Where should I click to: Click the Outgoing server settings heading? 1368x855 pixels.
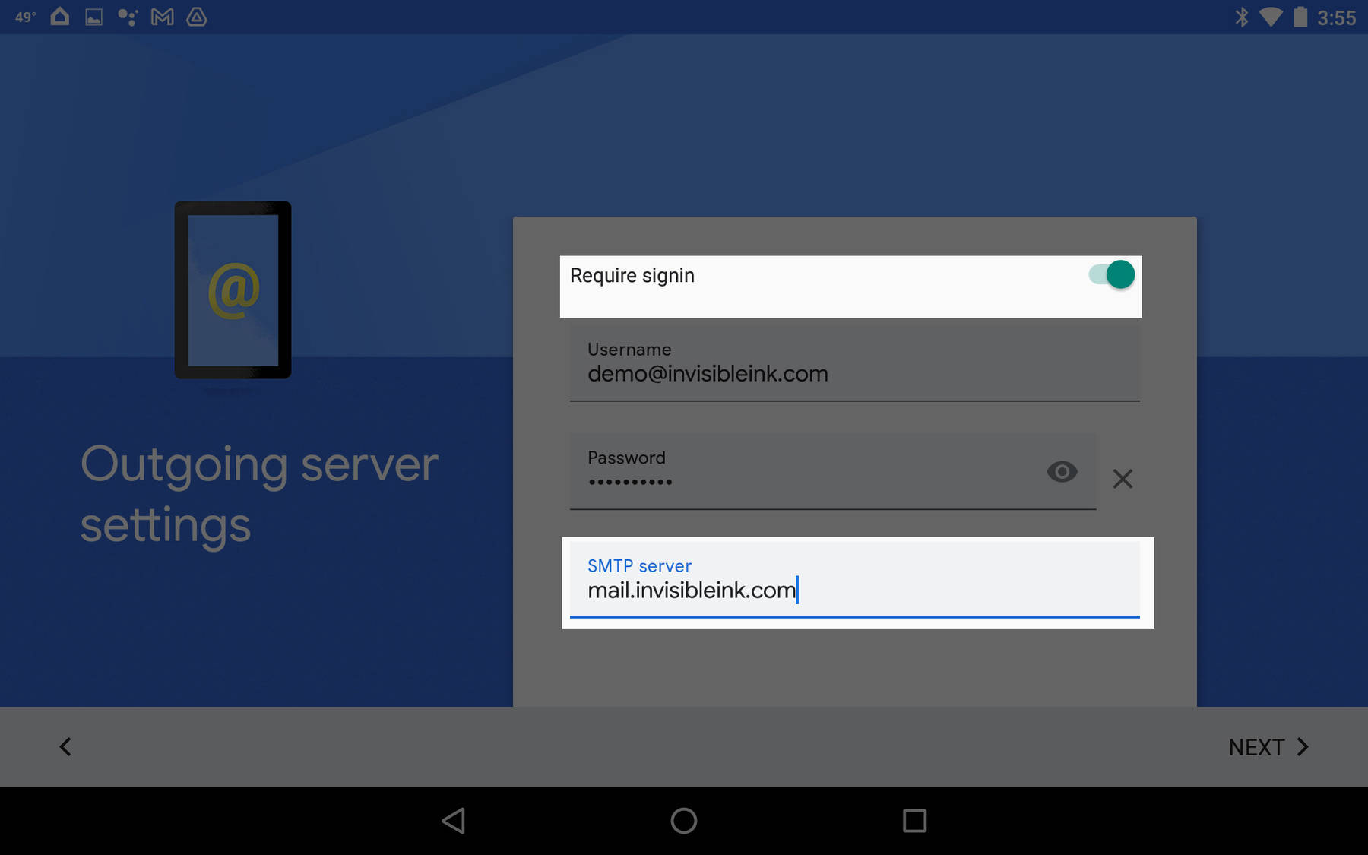pos(259,495)
